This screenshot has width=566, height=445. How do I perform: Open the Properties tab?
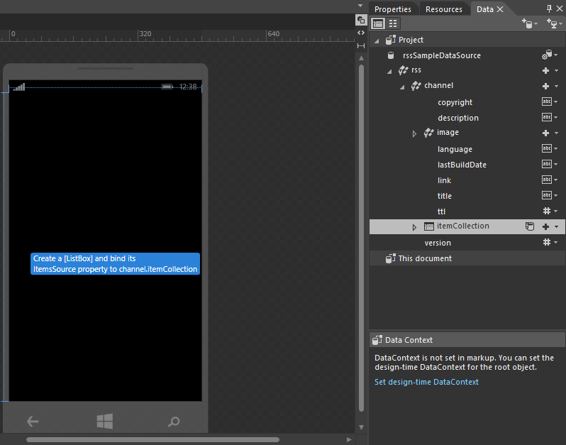pyautogui.click(x=392, y=9)
